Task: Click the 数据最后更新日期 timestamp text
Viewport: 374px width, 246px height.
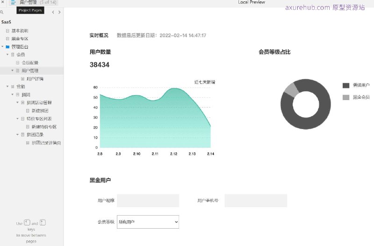Action: [x=161, y=36]
